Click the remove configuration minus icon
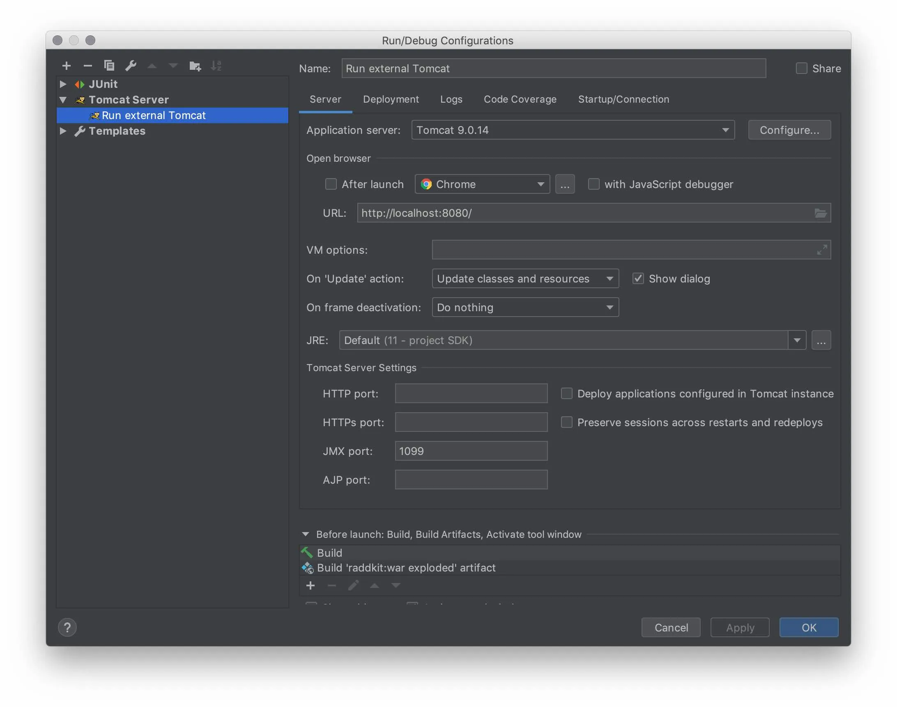The image size is (897, 707). pos(87,65)
